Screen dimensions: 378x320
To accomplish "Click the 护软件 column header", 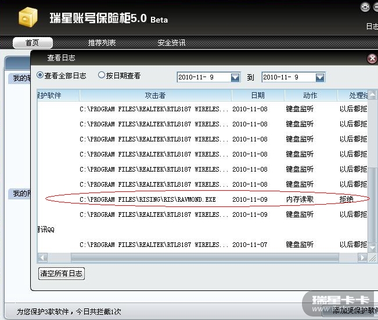I will pyautogui.click(x=58, y=96).
